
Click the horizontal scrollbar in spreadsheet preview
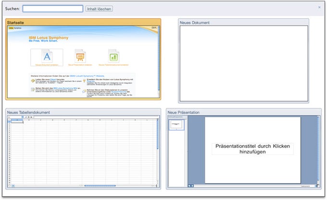(x=100, y=186)
